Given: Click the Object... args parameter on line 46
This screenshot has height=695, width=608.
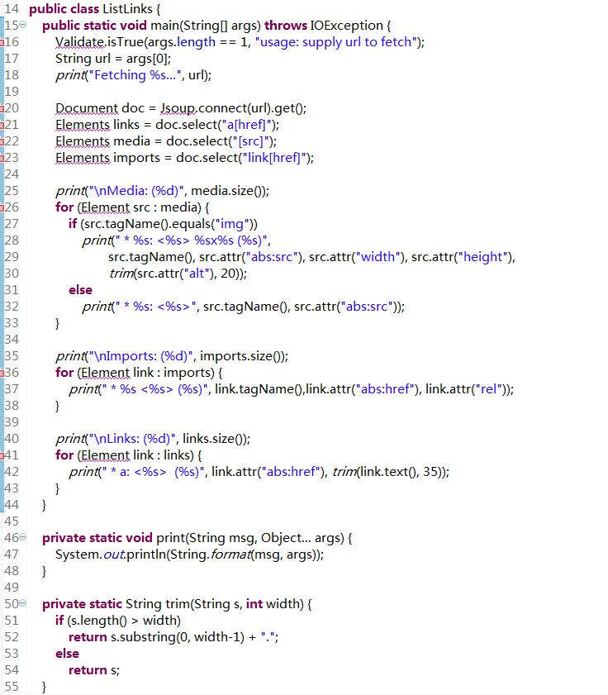Looking at the screenshot, I should click(x=302, y=538).
